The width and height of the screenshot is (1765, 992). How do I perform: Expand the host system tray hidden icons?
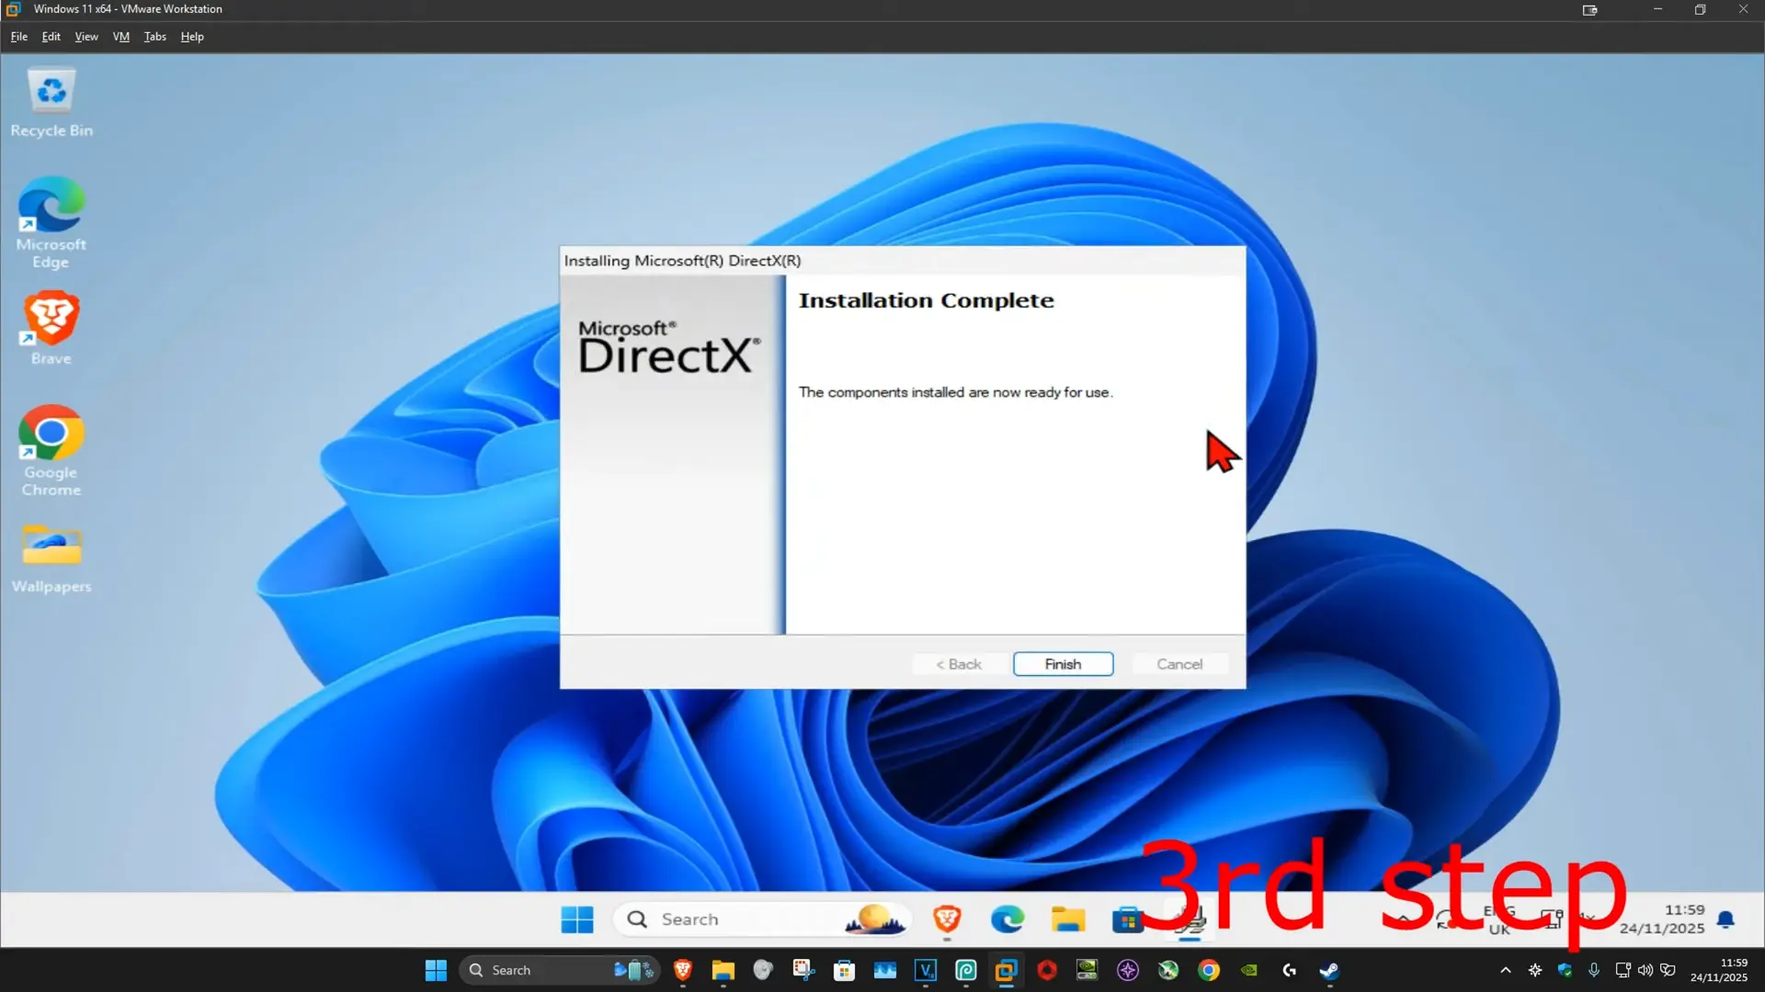pyautogui.click(x=1505, y=970)
